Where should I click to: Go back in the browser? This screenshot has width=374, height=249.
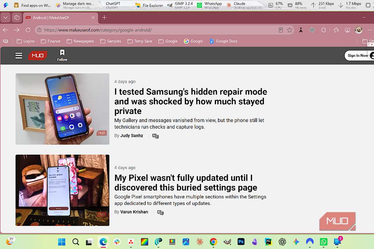pyautogui.click(x=6, y=30)
